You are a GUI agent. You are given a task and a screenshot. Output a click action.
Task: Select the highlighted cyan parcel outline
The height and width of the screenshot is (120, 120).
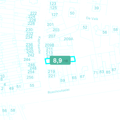click(60, 60)
